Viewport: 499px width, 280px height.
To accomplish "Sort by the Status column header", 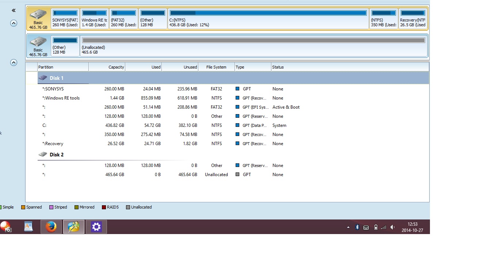I will coord(350,67).
